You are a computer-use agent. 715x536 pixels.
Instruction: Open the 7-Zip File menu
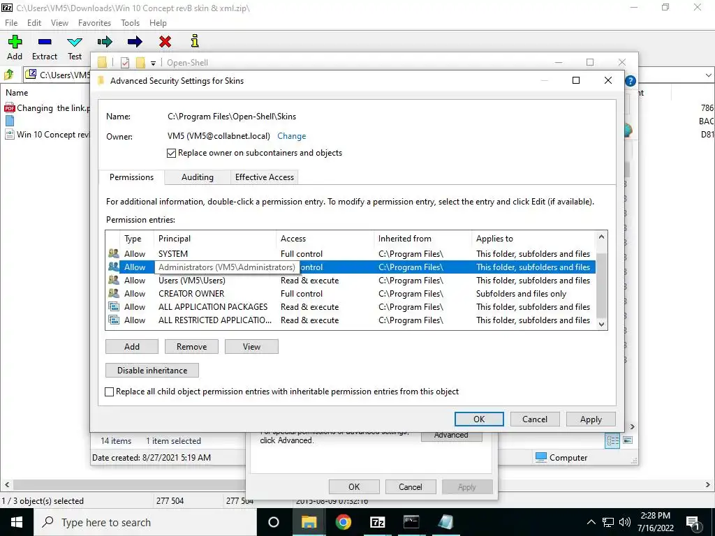tap(11, 23)
